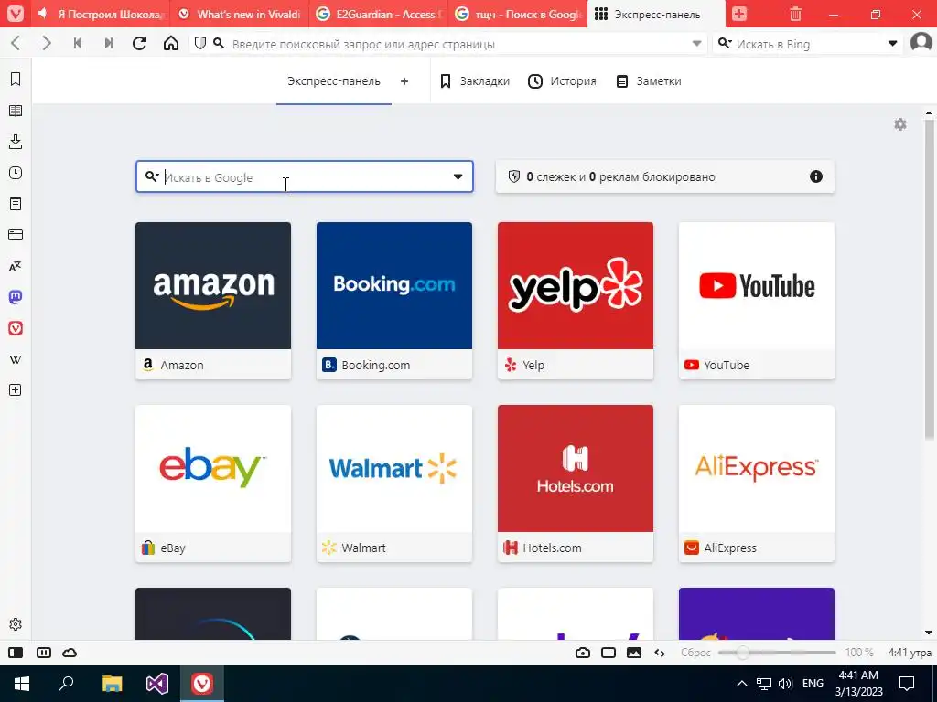Image resolution: width=937 pixels, height=702 pixels.
Task: Open the Notes panel in sidebar
Action: pyautogui.click(x=16, y=204)
